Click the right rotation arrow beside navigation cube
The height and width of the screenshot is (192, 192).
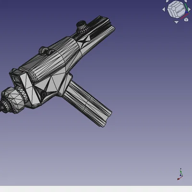189,9
